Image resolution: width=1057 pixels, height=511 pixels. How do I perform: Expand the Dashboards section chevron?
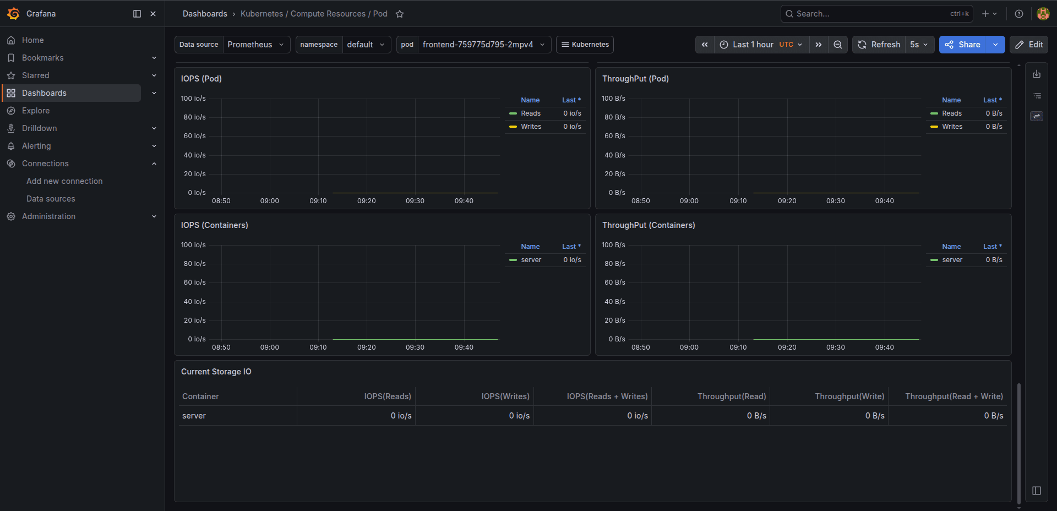point(154,93)
